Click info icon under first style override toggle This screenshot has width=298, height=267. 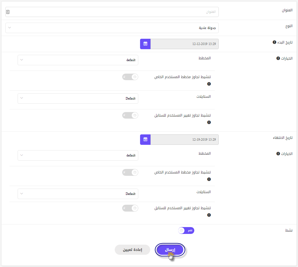209,122
